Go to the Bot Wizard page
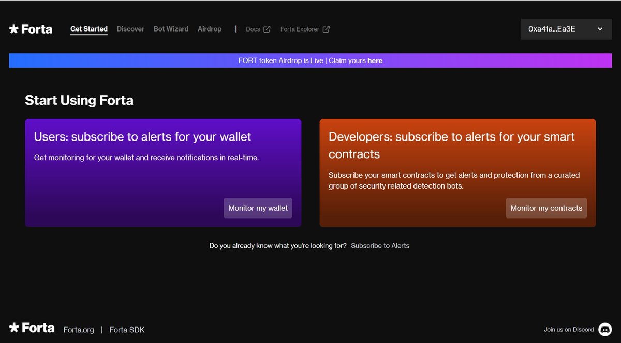This screenshot has width=621, height=343. pos(171,29)
